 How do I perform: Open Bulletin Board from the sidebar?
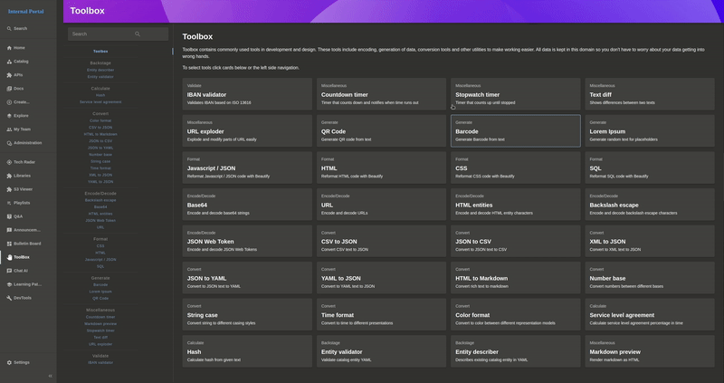pos(27,243)
